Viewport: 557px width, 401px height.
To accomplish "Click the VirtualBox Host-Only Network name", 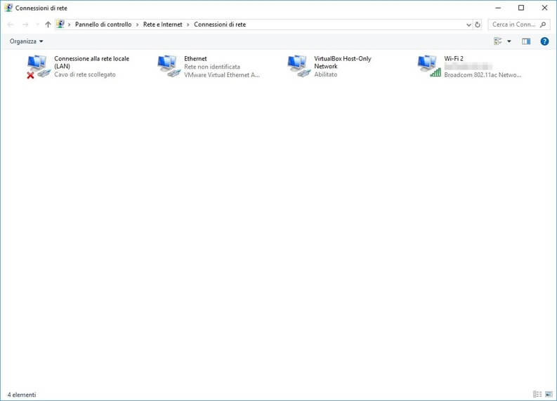I will click(x=343, y=62).
